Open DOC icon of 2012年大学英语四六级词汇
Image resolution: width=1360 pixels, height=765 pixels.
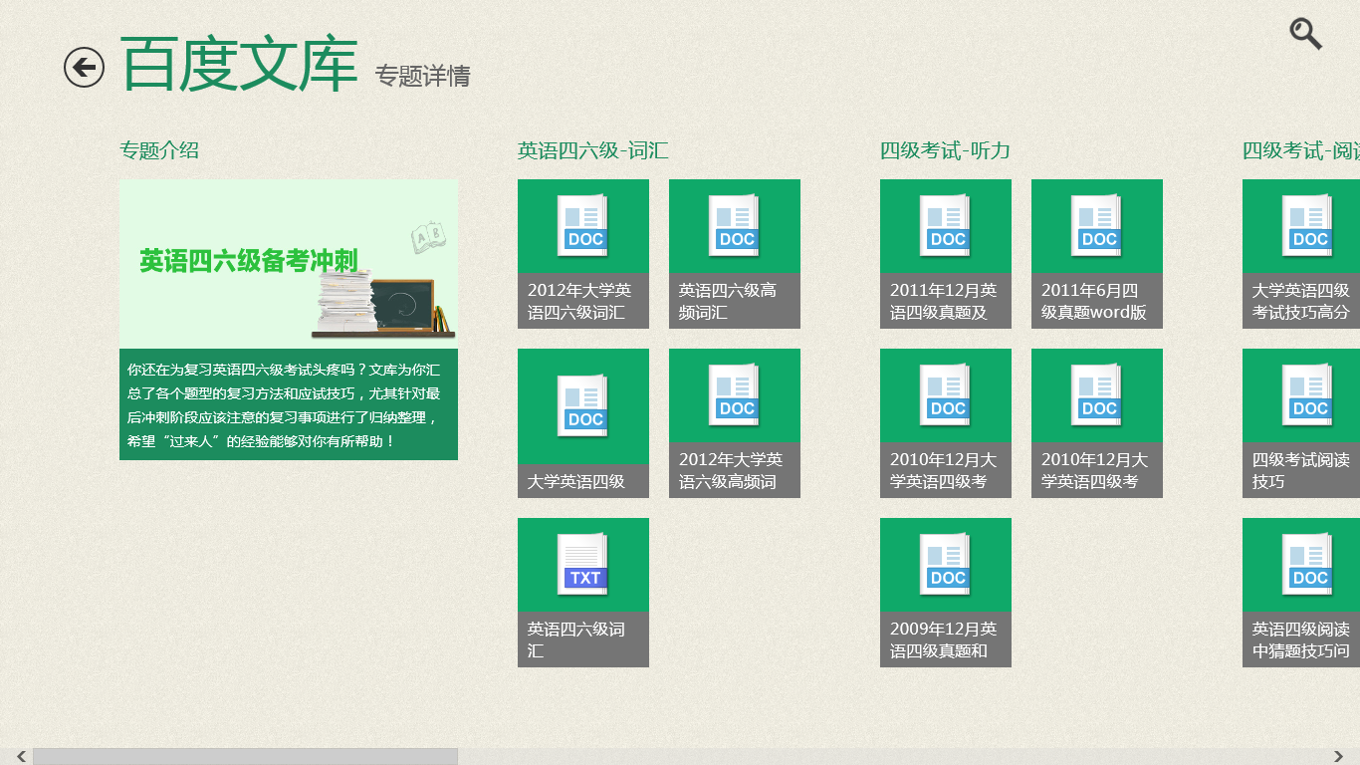pos(582,226)
